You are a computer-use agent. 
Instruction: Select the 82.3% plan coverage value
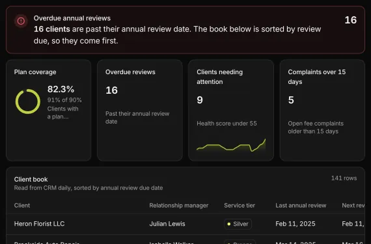tap(61, 89)
